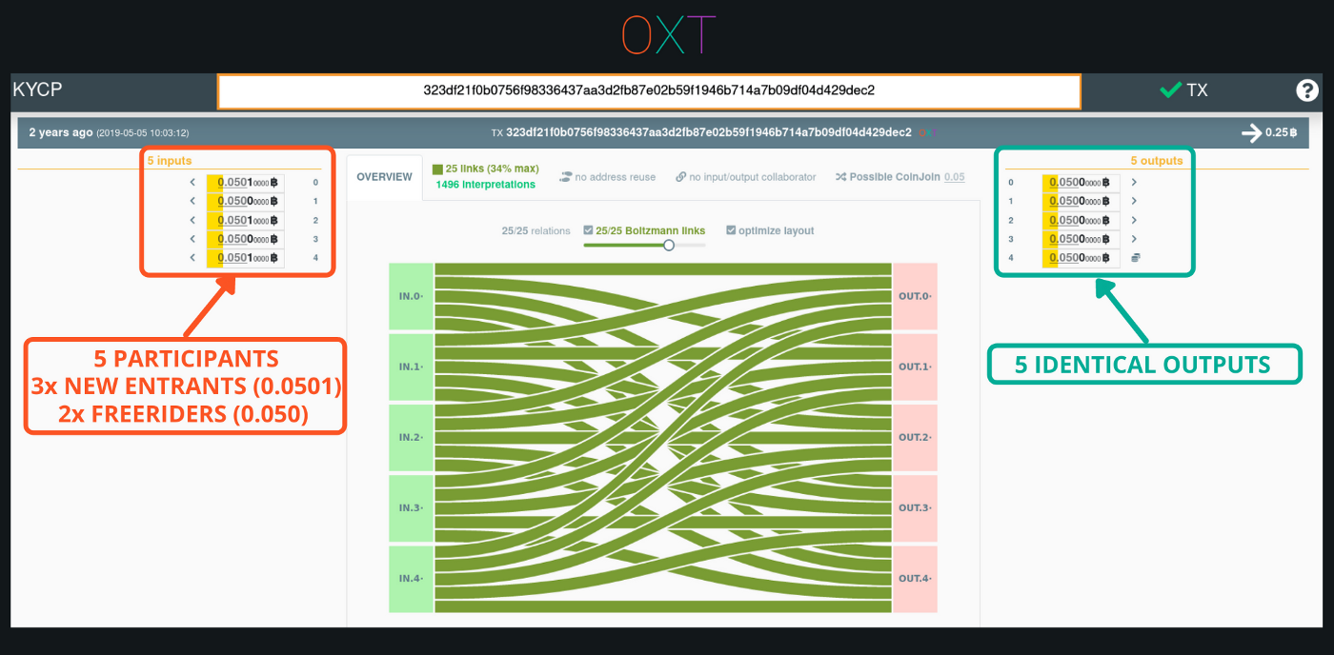Image resolution: width=1334 pixels, height=655 pixels.
Task: Click unspent coins icon on output 4
Action: click(1135, 258)
